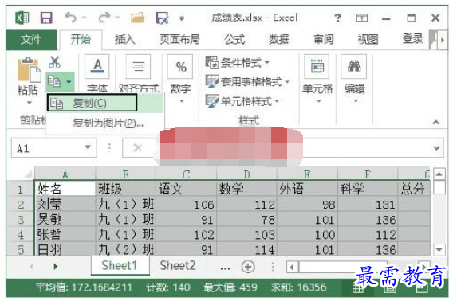
Task: Save the workbook with floppy disk icon
Action: pyautogui.click(x=46, y=18)
